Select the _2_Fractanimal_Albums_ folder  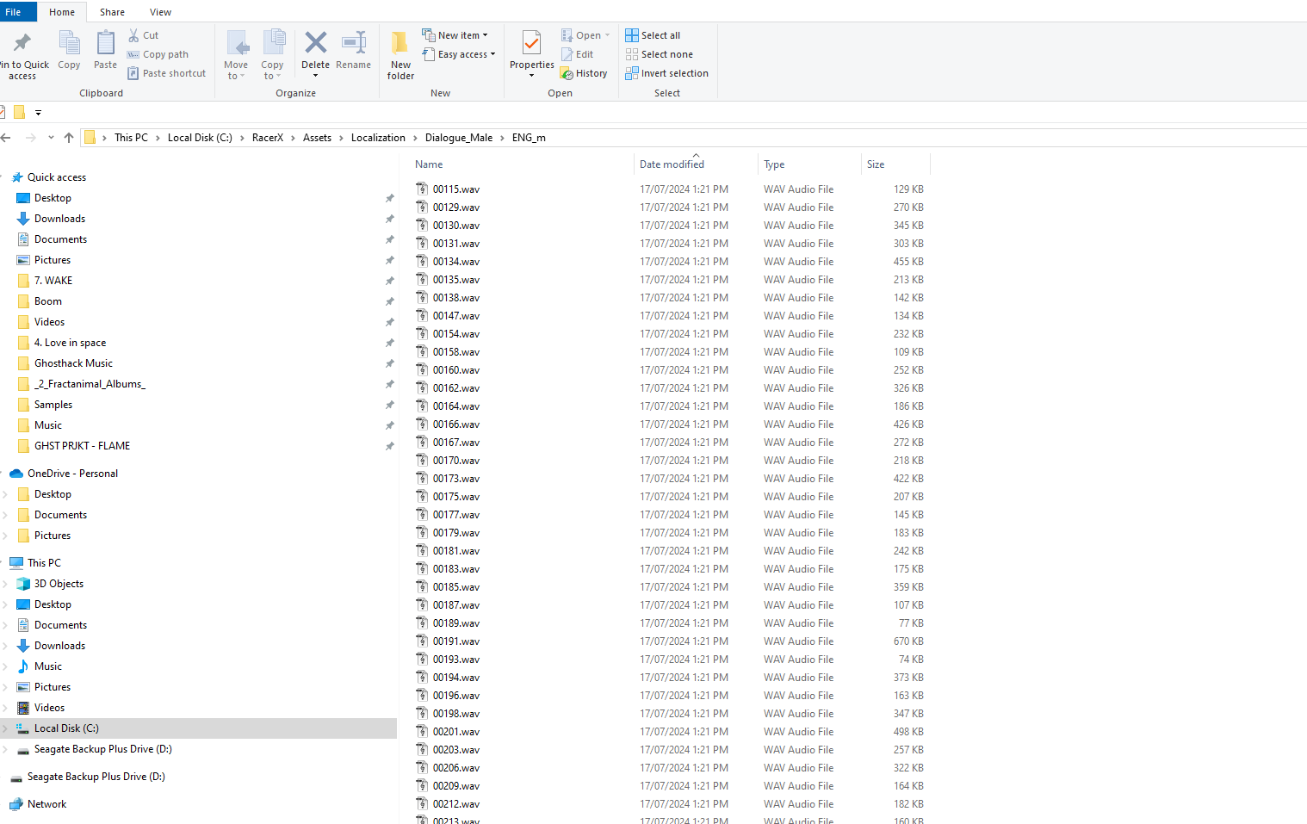pos(90,384)
